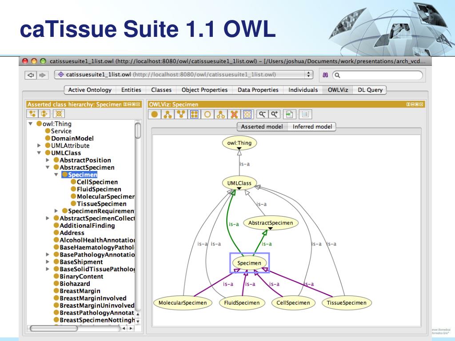Show the Asserted model view
The image size is (455, 341).
pyautogui.click(x=262, y=127)
